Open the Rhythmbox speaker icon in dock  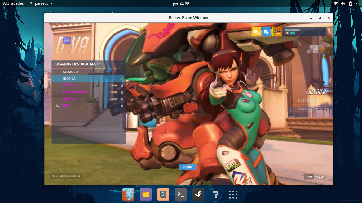(163, 195)
